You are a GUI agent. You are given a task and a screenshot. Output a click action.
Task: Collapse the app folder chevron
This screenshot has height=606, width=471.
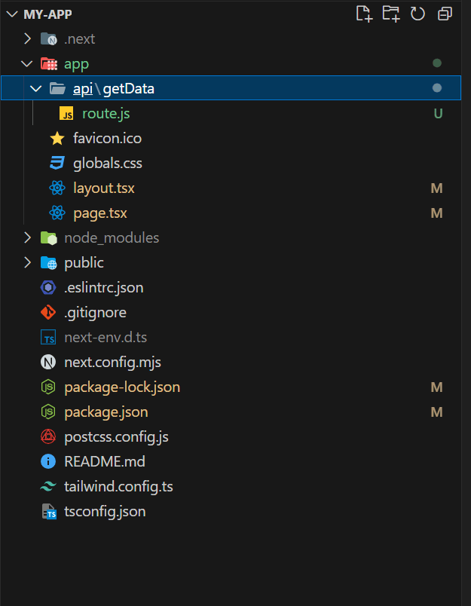click(26, 64)
